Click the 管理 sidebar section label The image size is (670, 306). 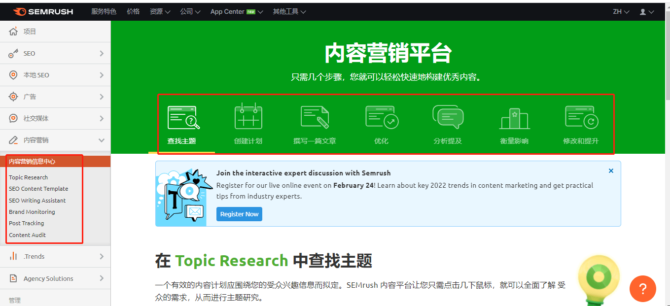pos(15,300)
